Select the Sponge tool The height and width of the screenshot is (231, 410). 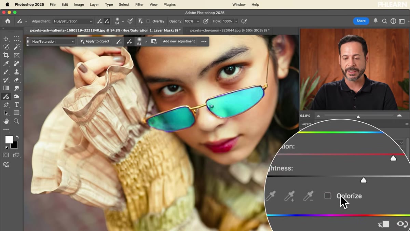(16, 97)
